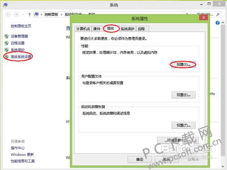Click the search magnifier icon
227x170 pixels.
pyautogui.click(x=218, y=15)
